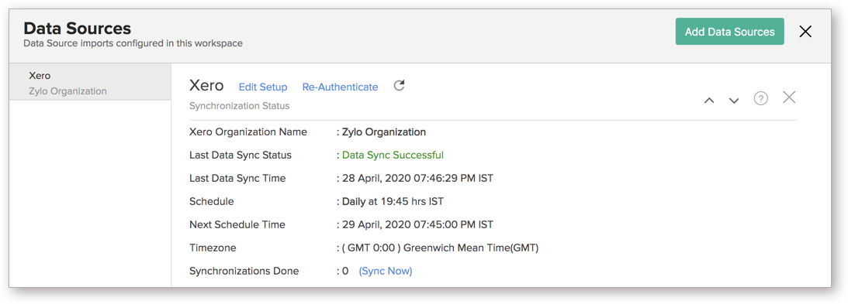The image size is (848, 304).
Task: Click the Re-Authenticate link
Action: [340, 87]
